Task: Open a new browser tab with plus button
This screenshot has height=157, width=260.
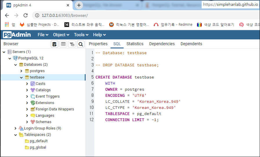Action: pyautogui.click(x=79, y=5)
